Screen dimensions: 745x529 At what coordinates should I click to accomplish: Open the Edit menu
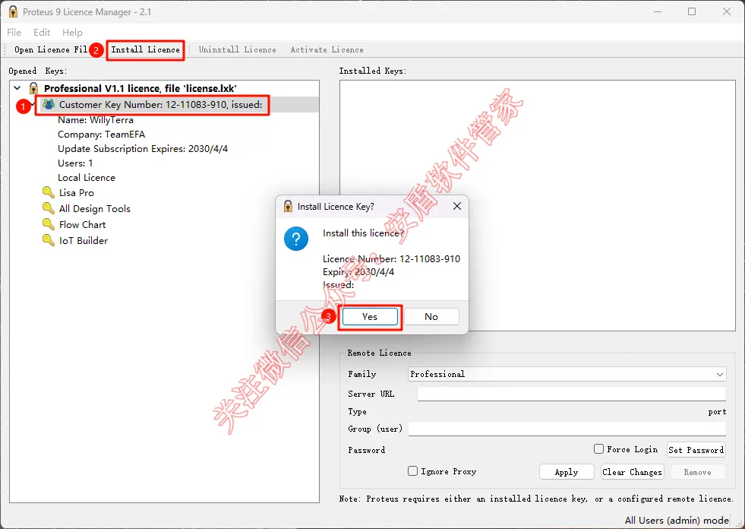point(42,33)
